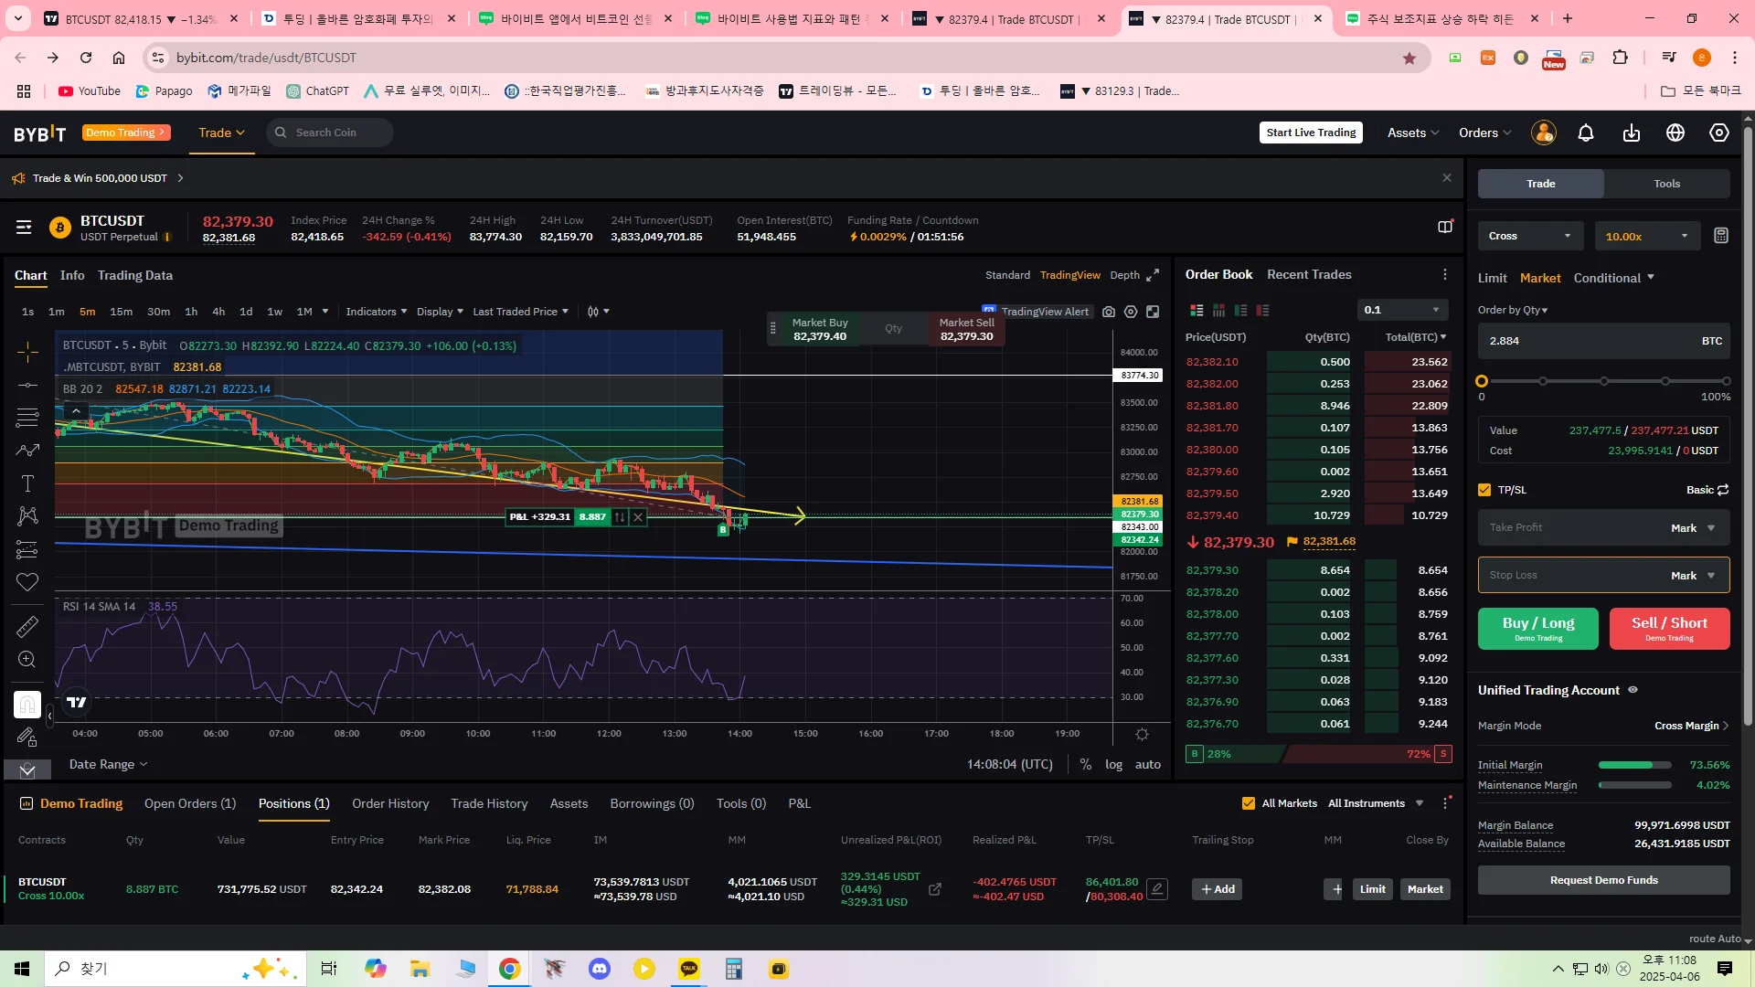This screenshot has height=987, width=1755.
Task: Open the calculator icon beside leverage
Action: tap(1720, 236)
